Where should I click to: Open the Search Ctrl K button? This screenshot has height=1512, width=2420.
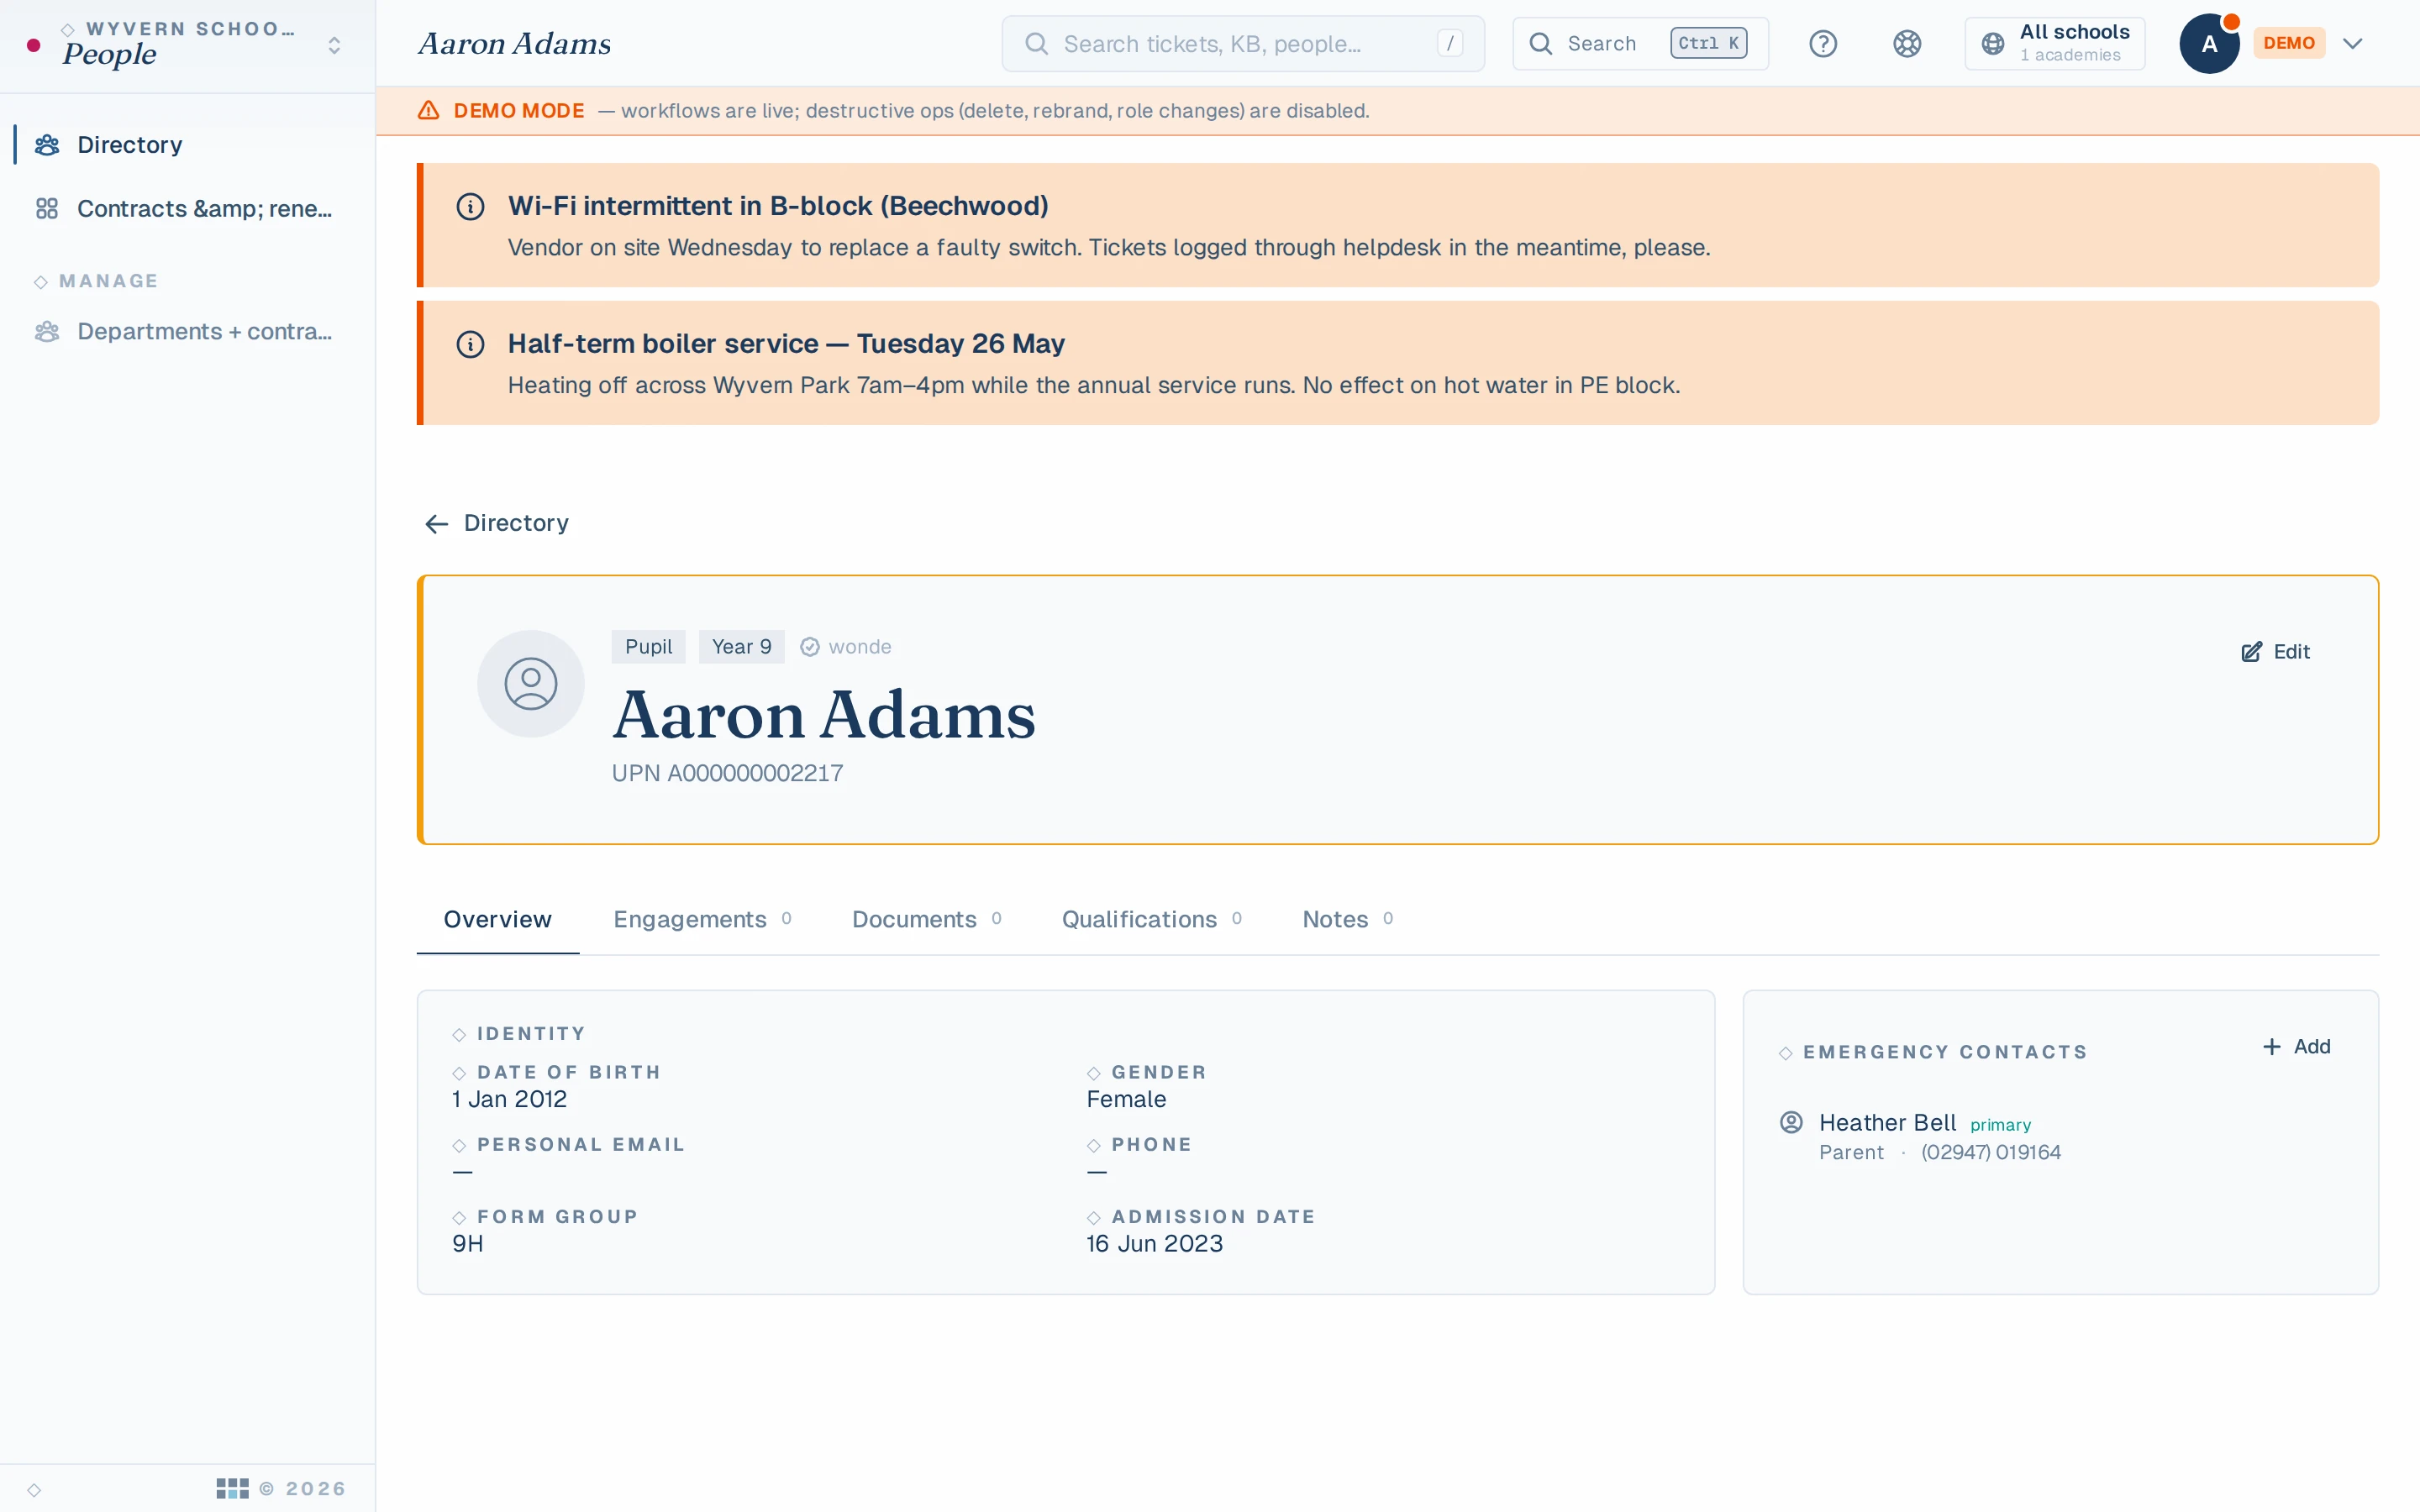(1640, 44)
